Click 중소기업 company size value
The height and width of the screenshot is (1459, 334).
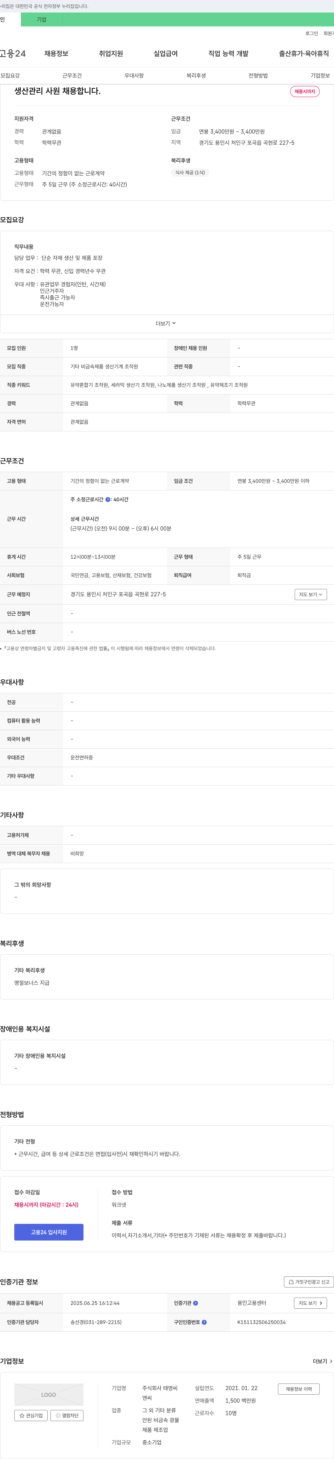click(x=152, y=1443)
